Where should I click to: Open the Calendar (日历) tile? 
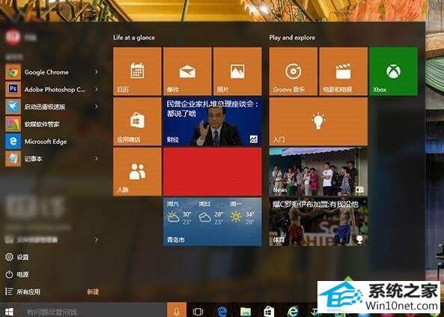(x=137, y=71)
